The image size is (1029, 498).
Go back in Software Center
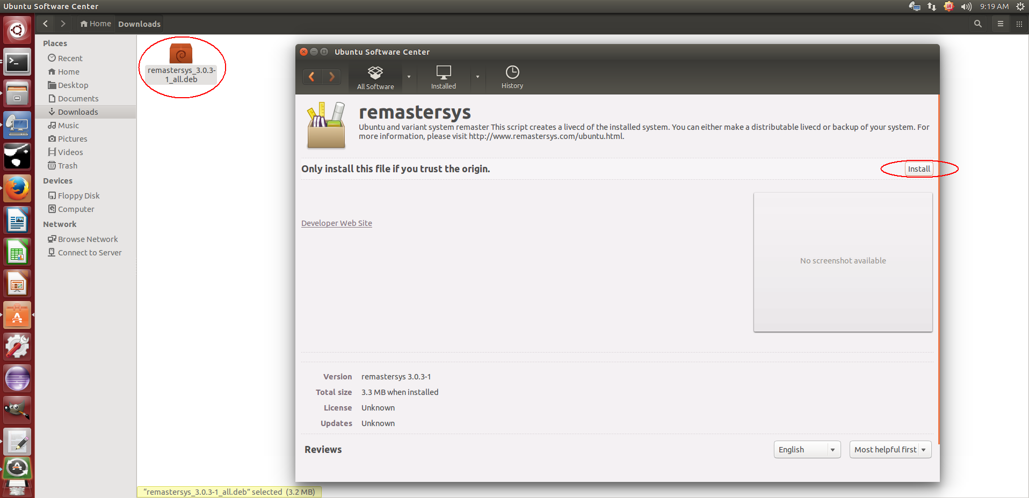coord(312,77)
